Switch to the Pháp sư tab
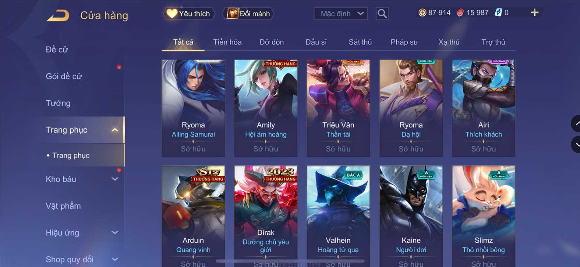 pyautogui.click(x=404, y=42)
